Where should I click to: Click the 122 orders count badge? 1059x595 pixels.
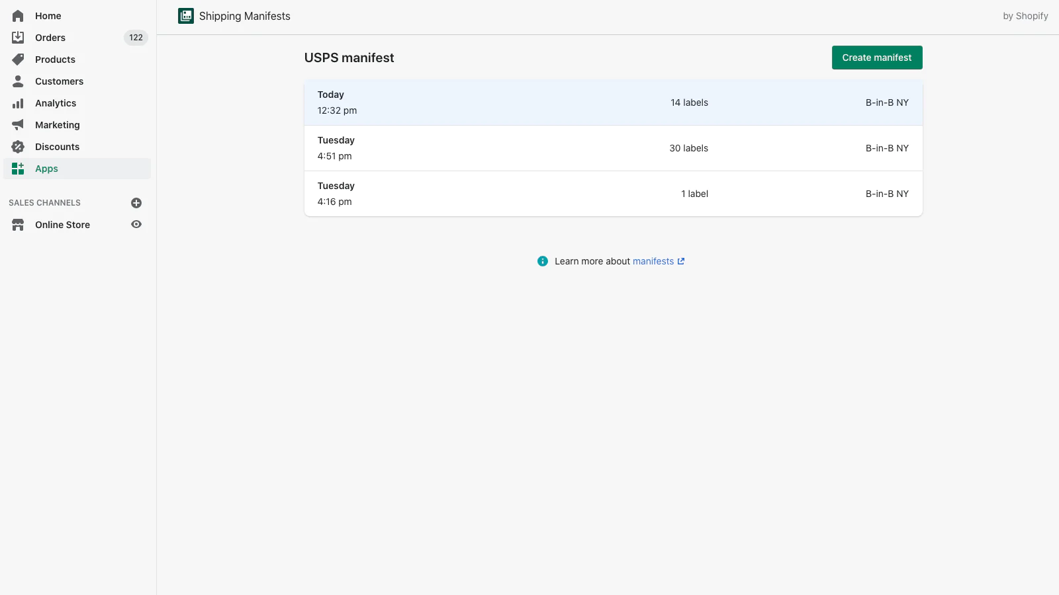(x=136, y=38)
